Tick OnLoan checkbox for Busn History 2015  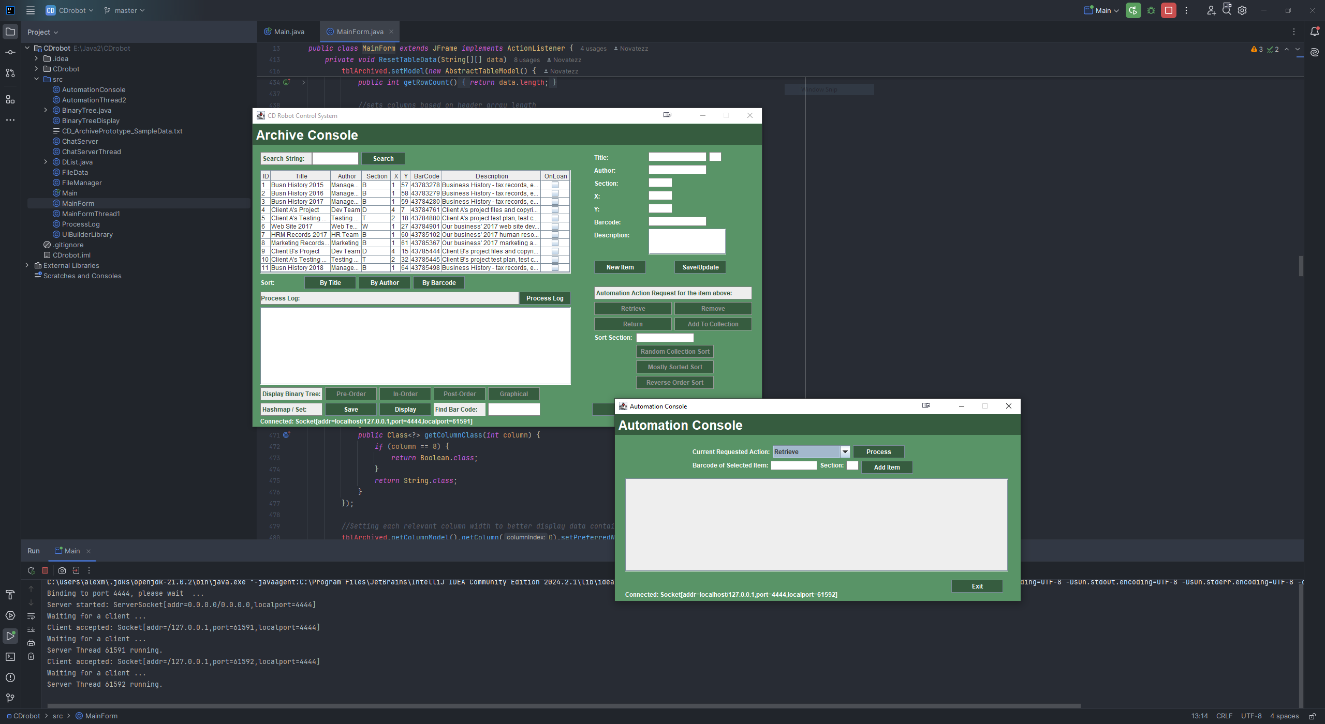555,185
